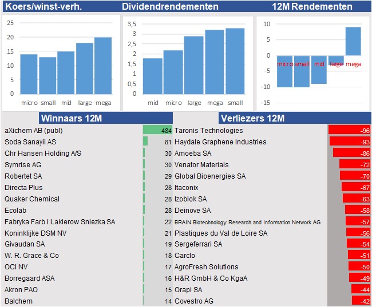372x307 pixels.
Task: Click the green 484 value bar
Action: point(157,130)
